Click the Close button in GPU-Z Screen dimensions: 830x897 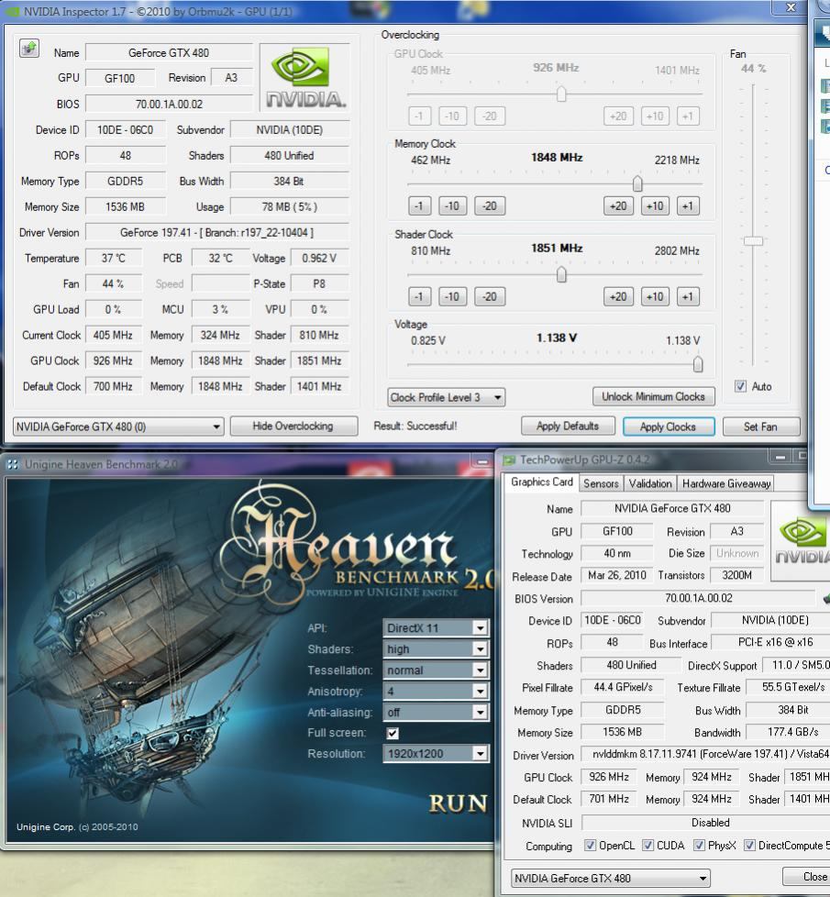(807, 877)
